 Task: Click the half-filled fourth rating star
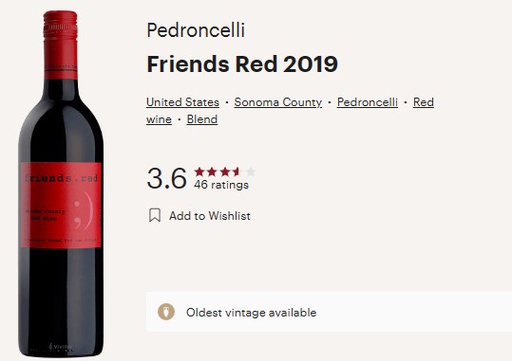pyautogui.click(x=237, y=171)
